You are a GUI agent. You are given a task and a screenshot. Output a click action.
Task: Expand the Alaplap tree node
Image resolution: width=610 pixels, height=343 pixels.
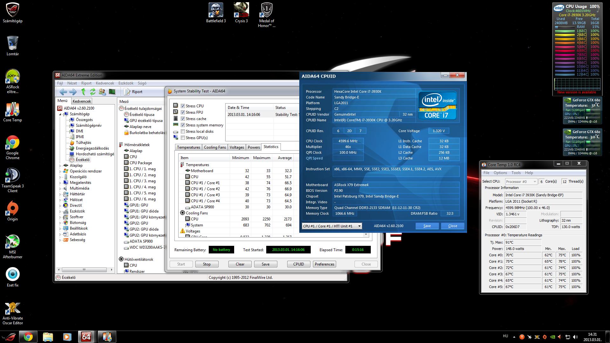point(60,165)
